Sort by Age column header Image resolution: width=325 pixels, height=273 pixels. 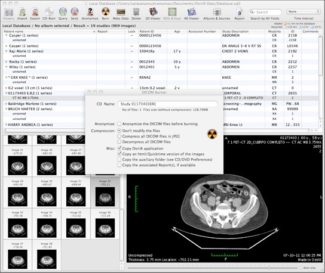click(177, 32)
